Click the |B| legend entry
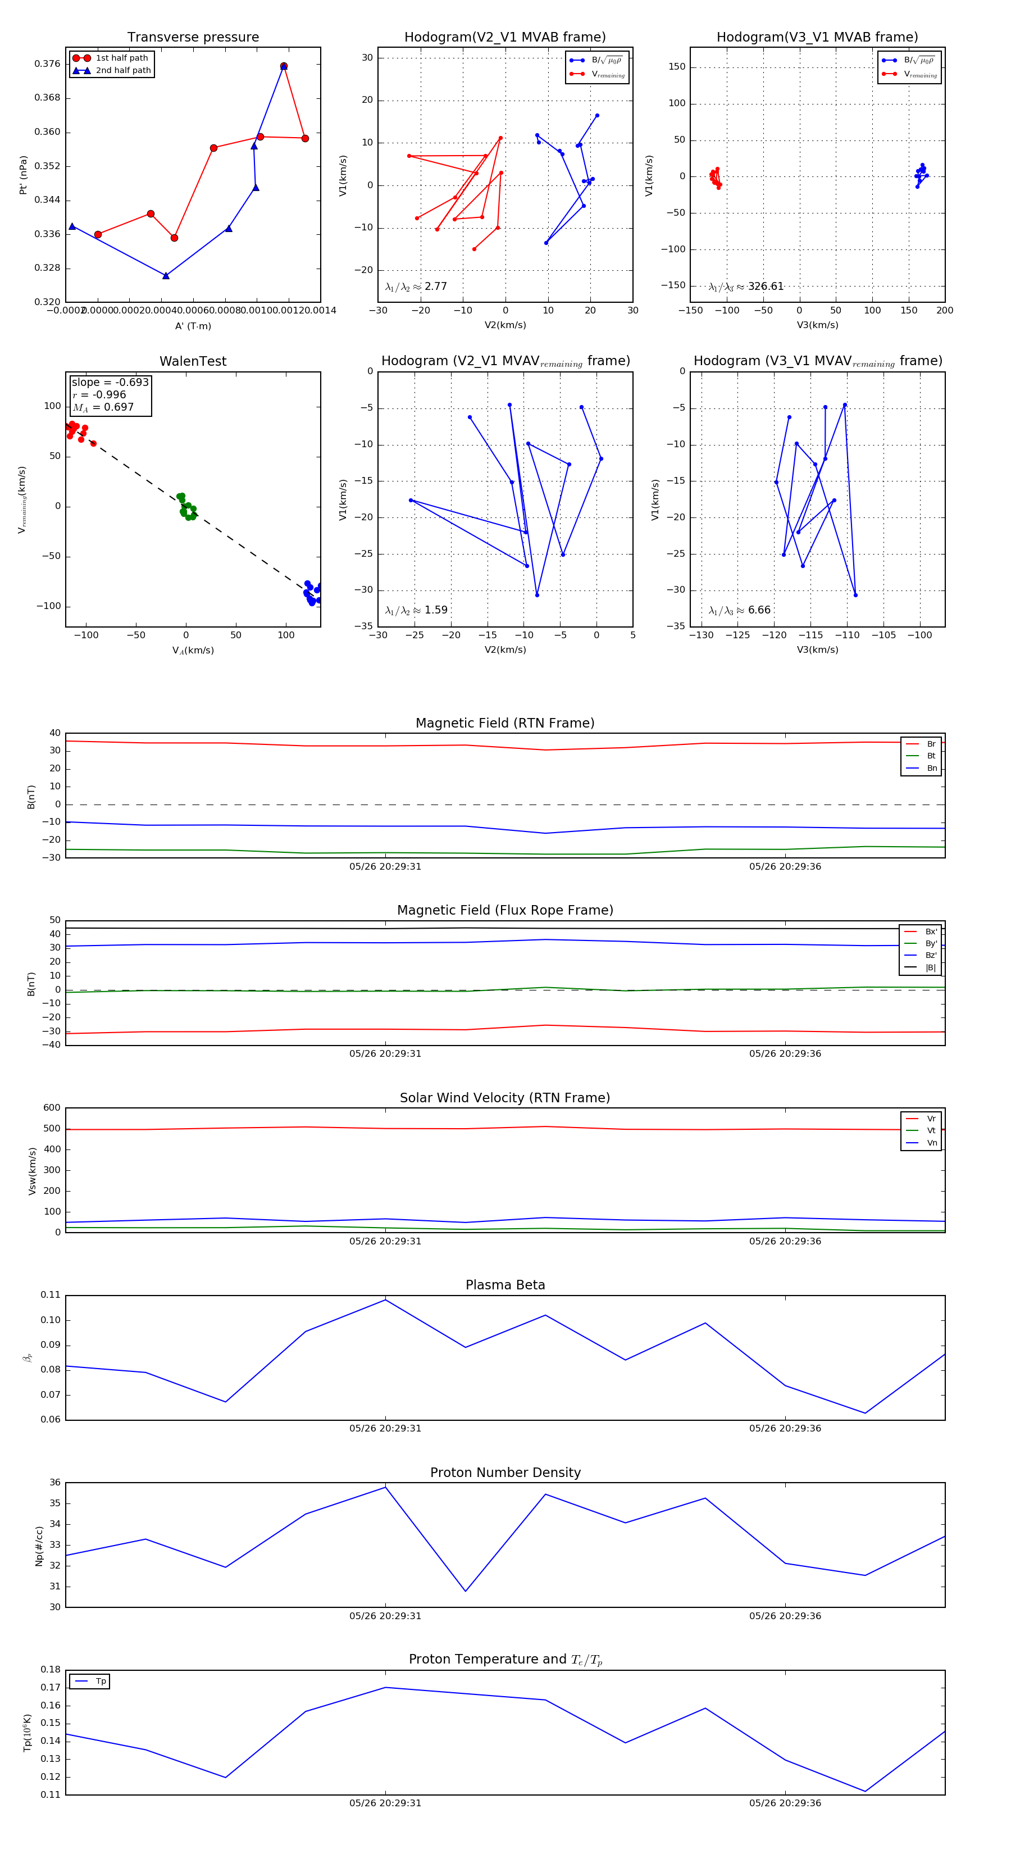The width and height of the screenshot is (1011, 1854). 921,967
